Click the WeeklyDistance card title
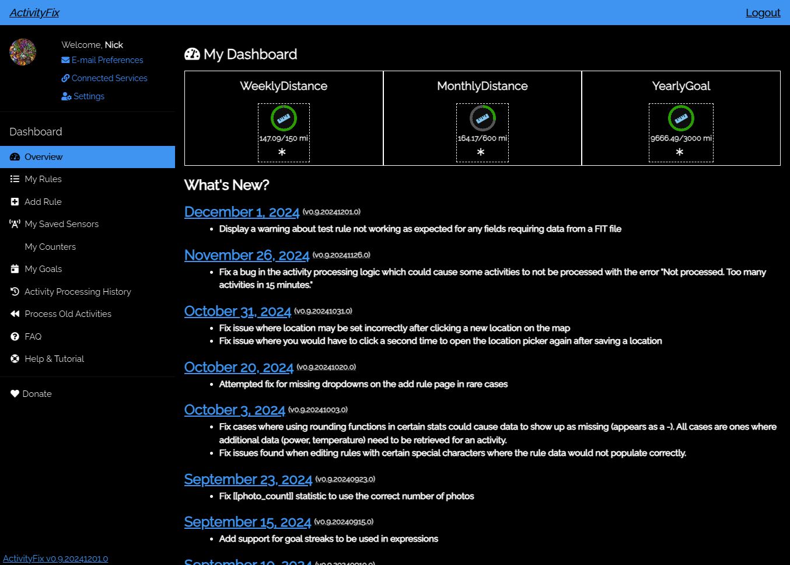 pos(284,86)
